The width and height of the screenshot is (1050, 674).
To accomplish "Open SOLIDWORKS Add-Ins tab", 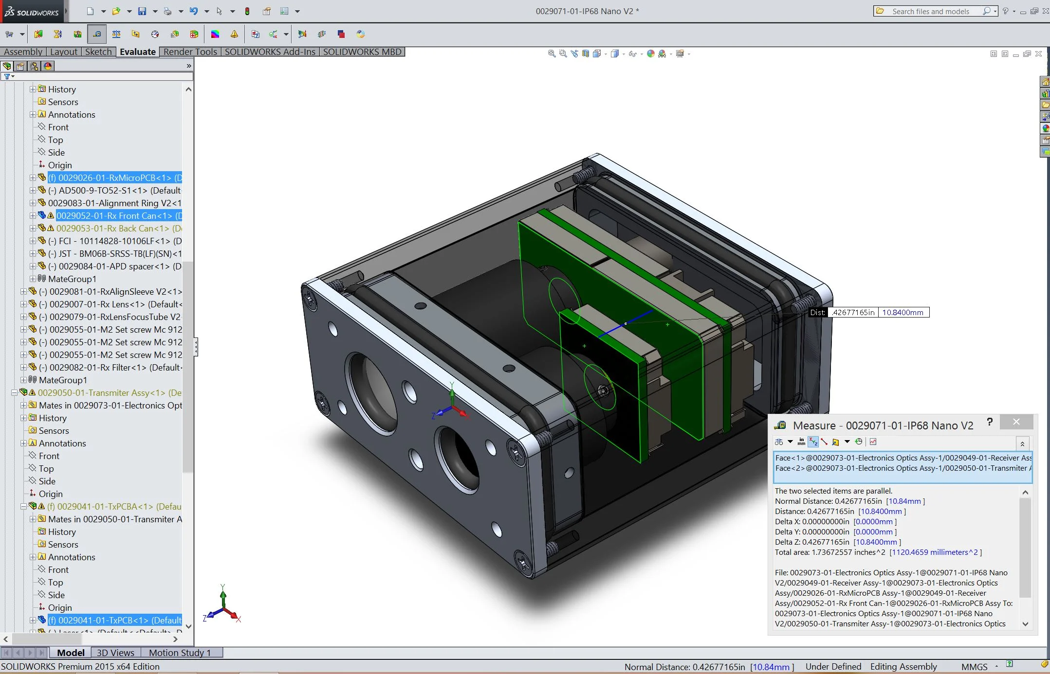I will (270, 52).
